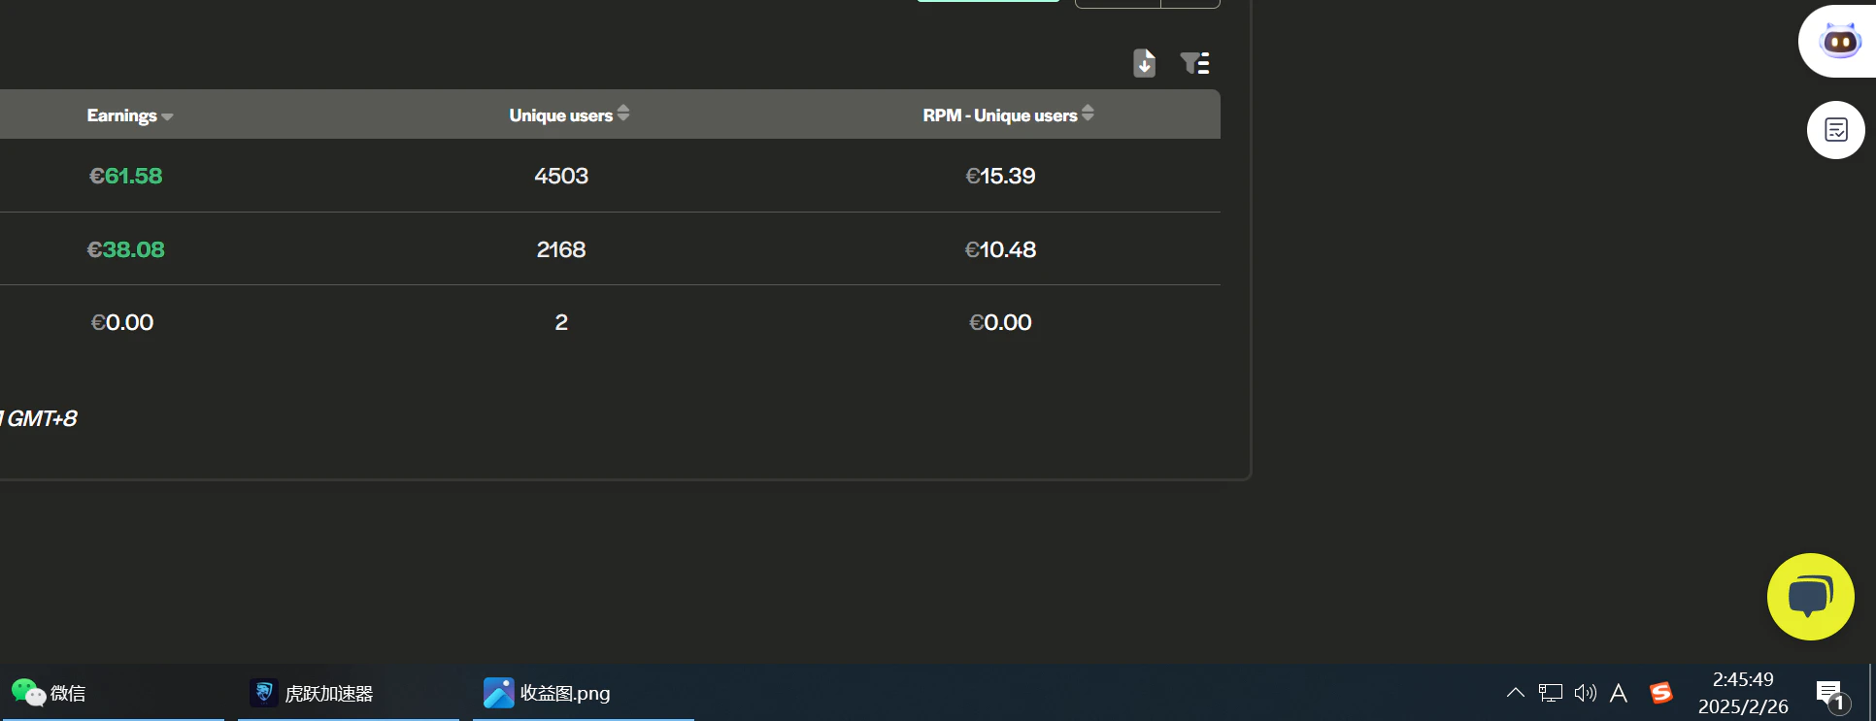Download the report with the export icon
Viewport: 1876px width, 721px height.
1144,63
